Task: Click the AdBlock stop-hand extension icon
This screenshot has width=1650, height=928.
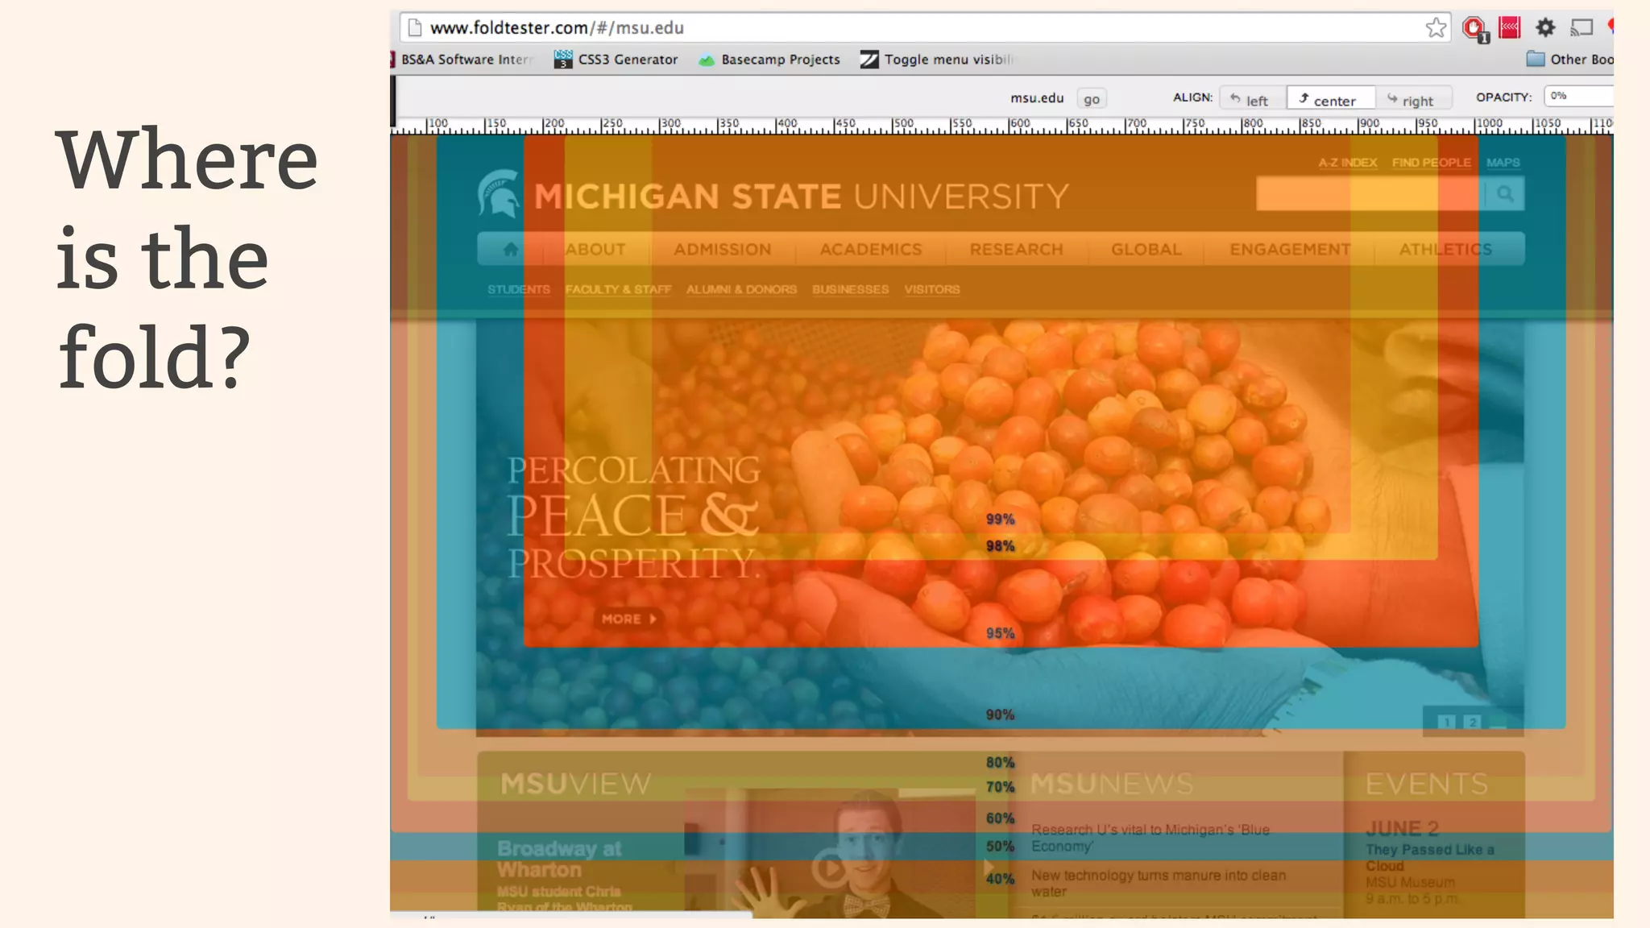Action: tap(1474, 28)
